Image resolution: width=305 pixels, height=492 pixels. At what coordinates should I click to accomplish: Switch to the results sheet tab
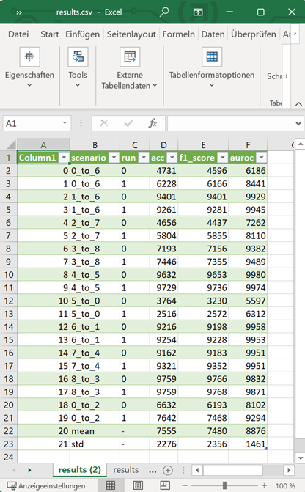[x=126, y=470]
